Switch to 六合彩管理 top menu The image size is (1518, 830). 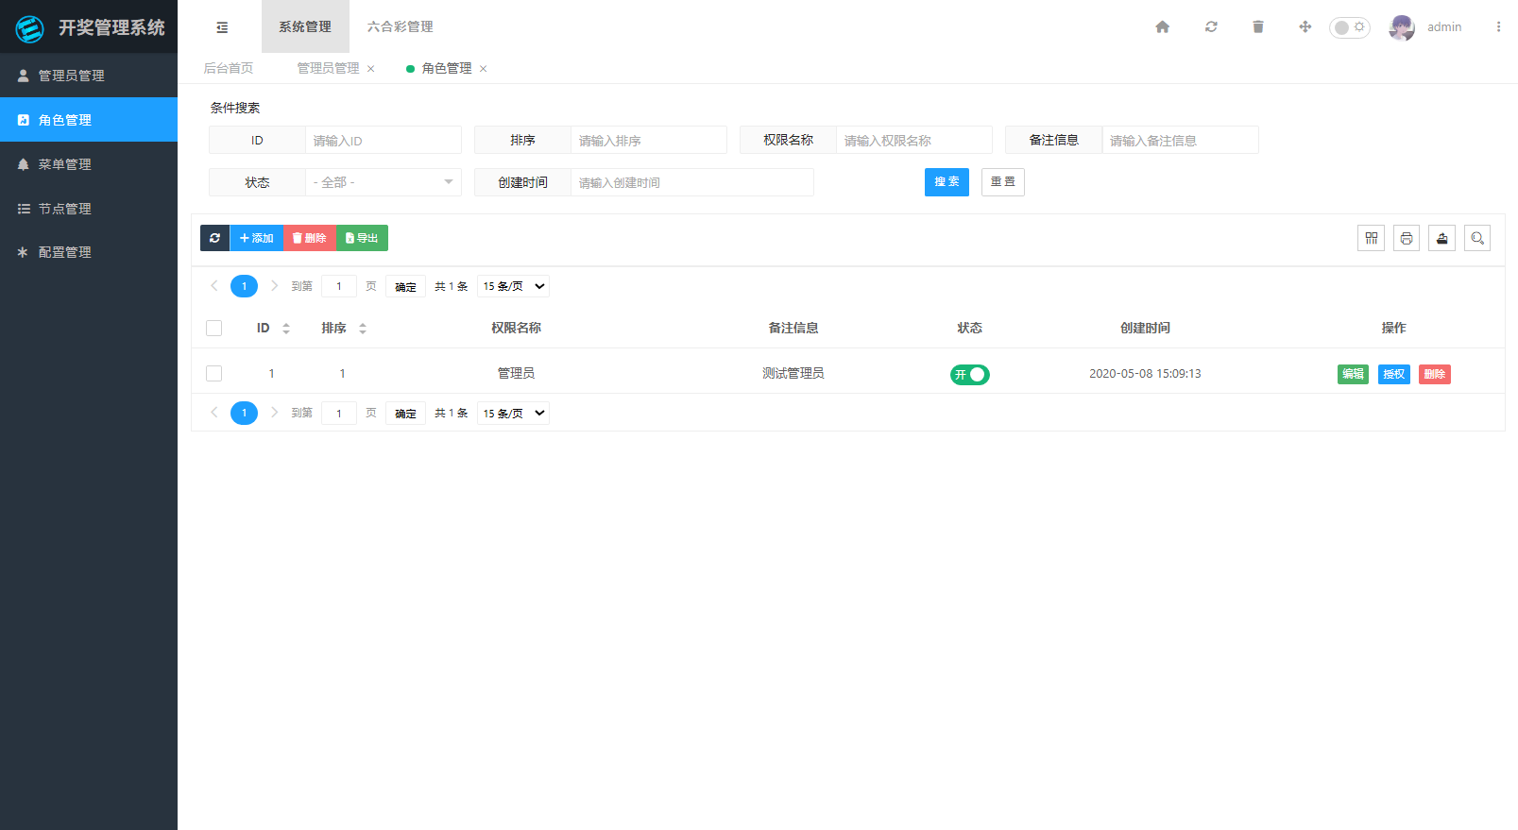tap(401, 26)
